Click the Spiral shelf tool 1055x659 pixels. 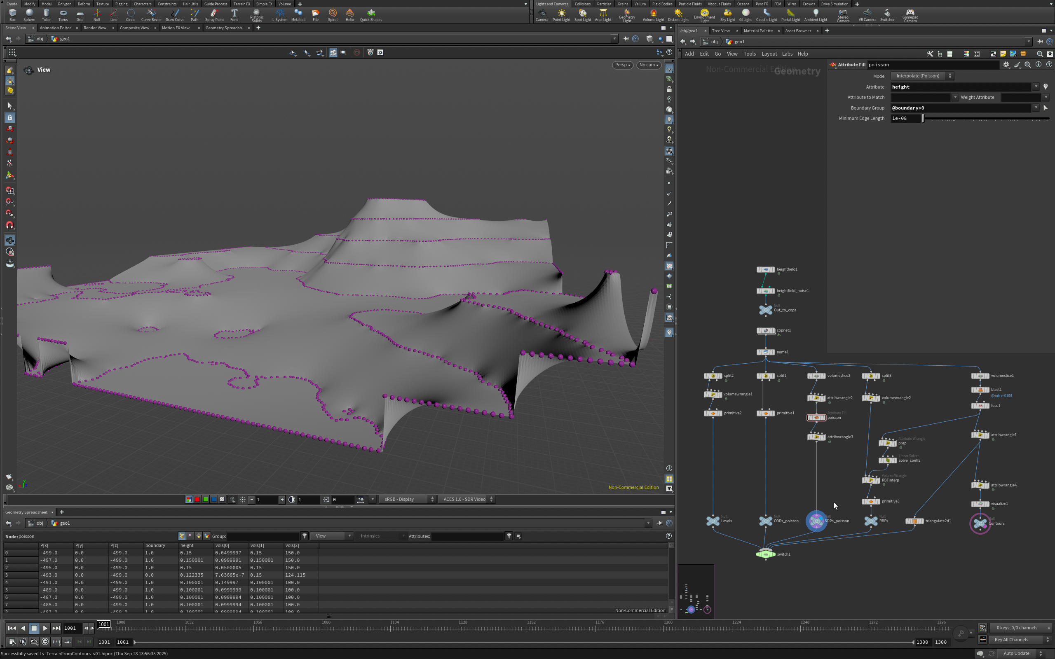[x=332, y=15]
